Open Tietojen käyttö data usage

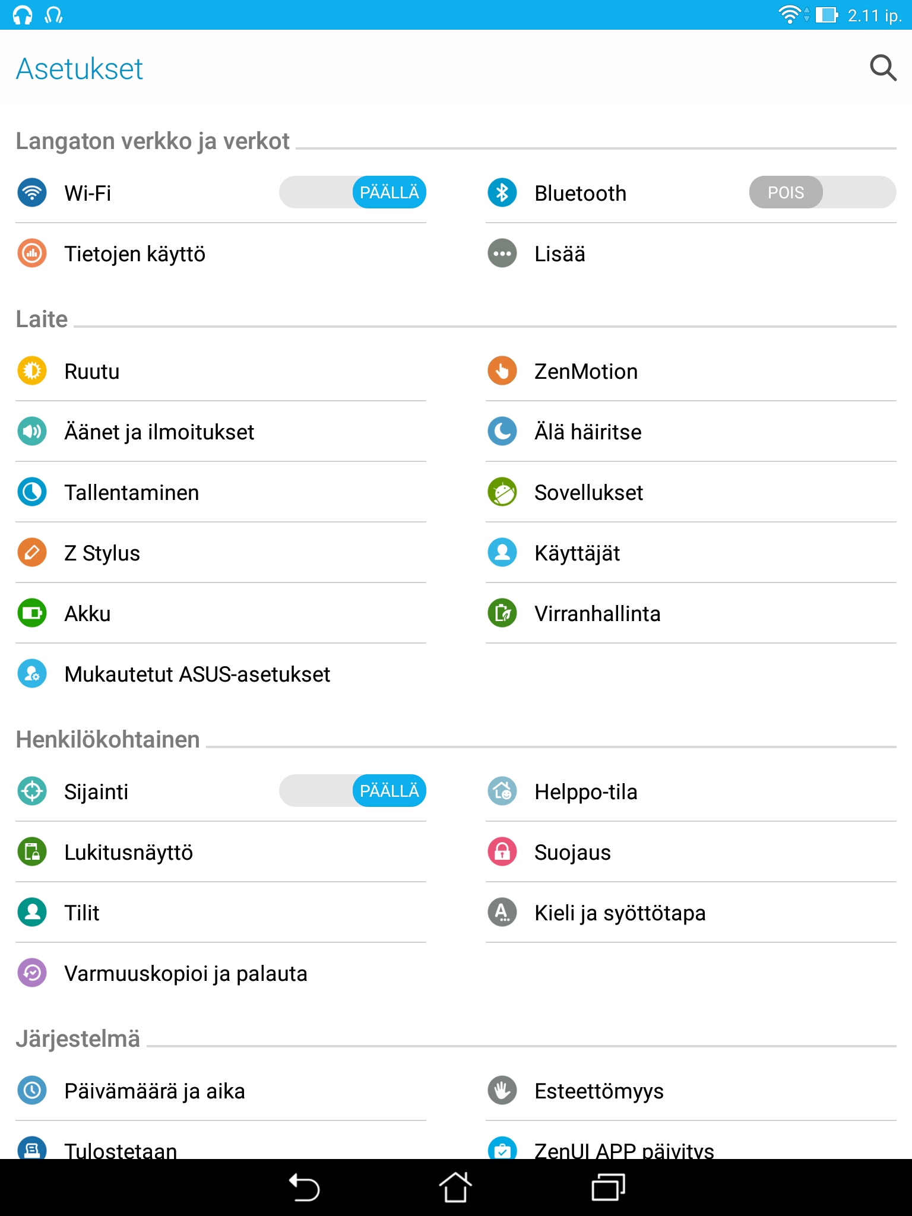[x=221, y=254]
